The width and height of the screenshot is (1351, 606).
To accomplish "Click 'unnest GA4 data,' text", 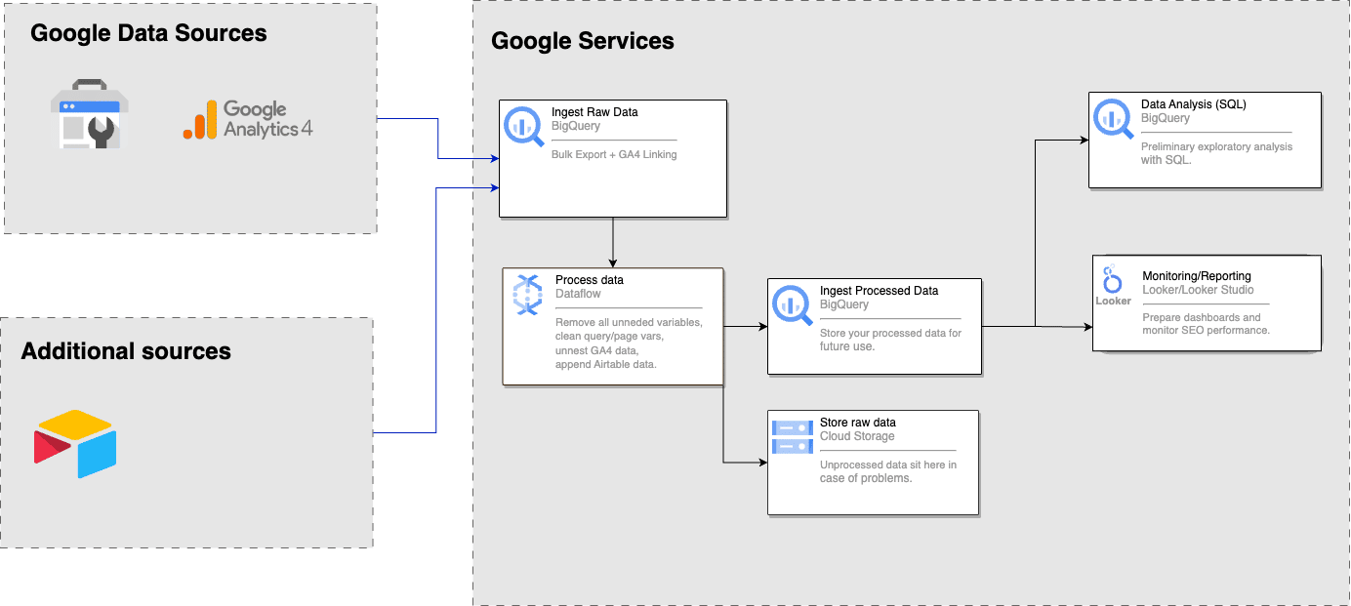I will pyautogui.click(x=597, y=350).
